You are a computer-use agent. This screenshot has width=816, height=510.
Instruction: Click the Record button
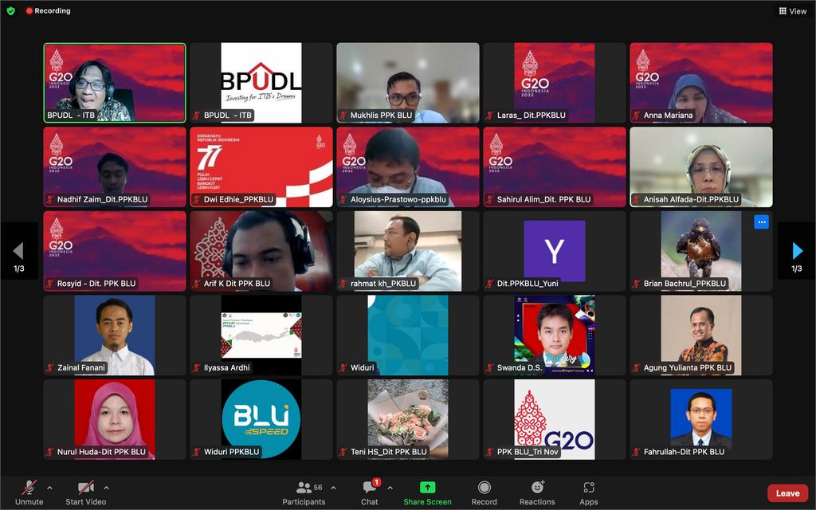click(484, 492)
